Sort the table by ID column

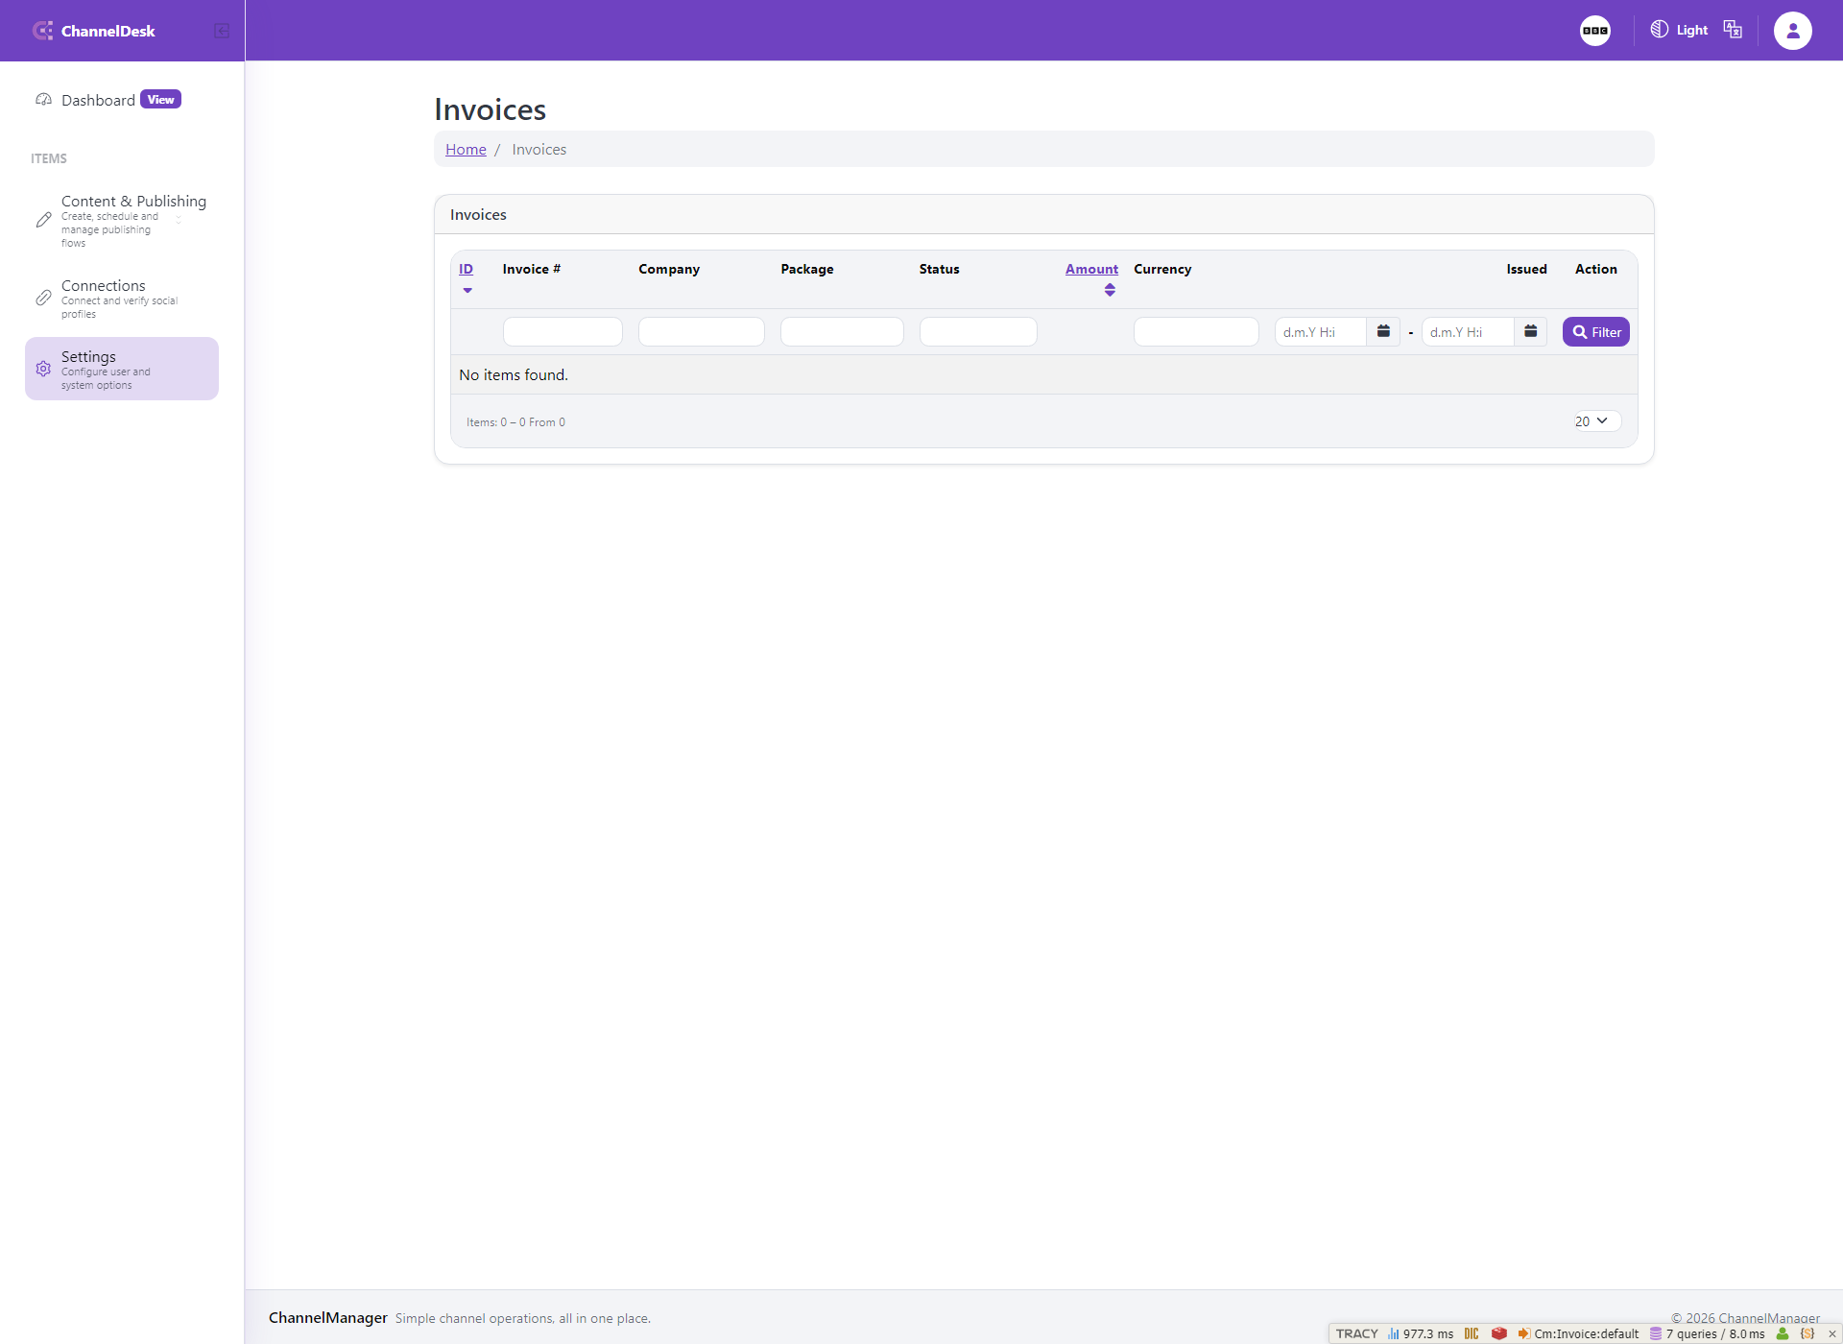click(466, 269)
